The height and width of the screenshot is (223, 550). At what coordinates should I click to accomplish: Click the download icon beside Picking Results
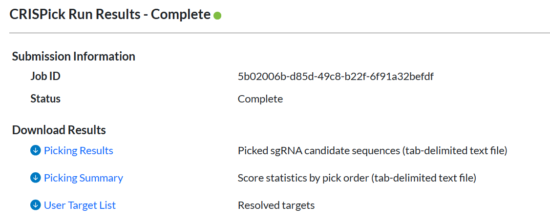36,151
